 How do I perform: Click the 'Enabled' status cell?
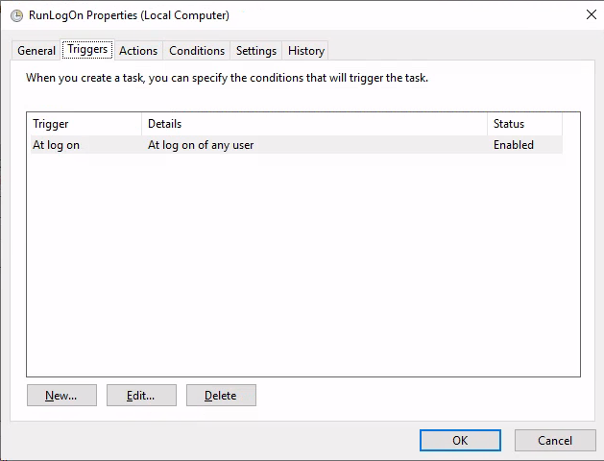pos(514,145)
